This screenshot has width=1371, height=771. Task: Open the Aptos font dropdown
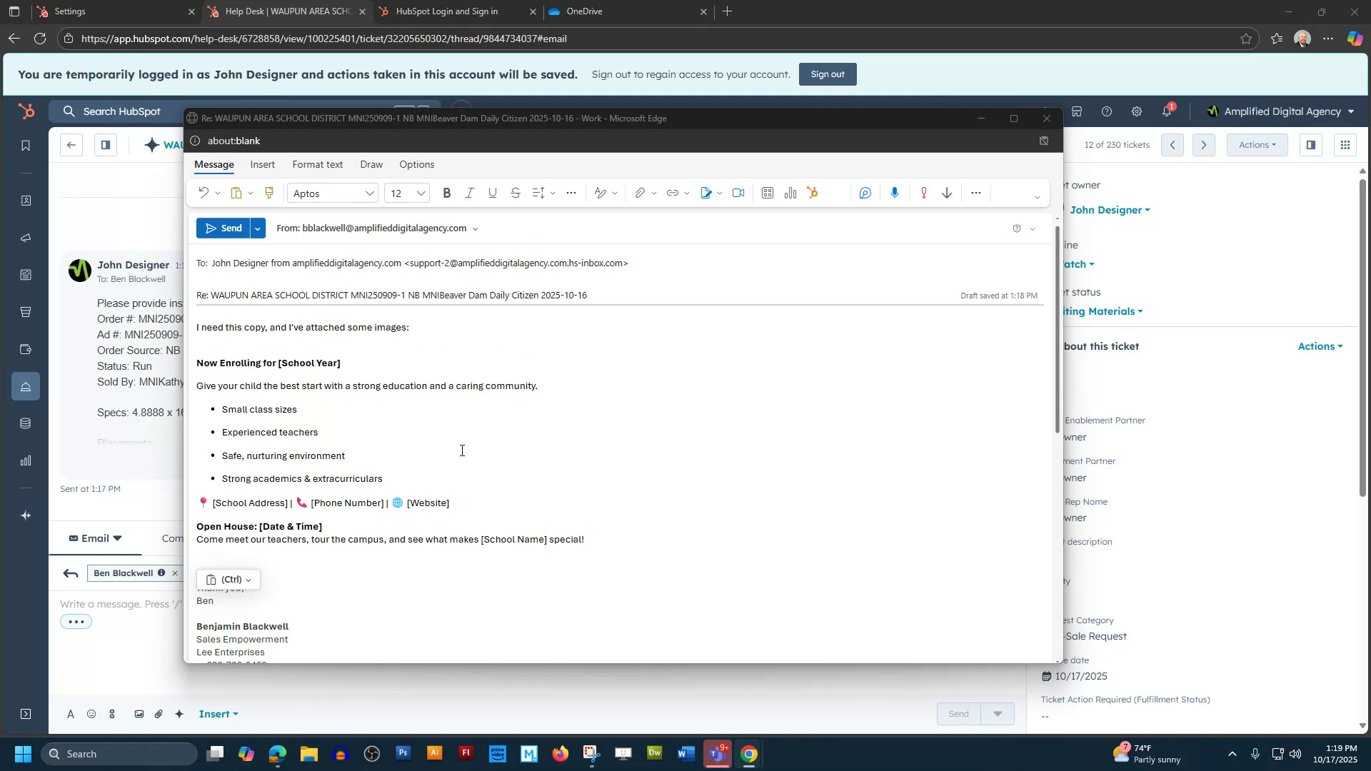(x=332, y=193)
